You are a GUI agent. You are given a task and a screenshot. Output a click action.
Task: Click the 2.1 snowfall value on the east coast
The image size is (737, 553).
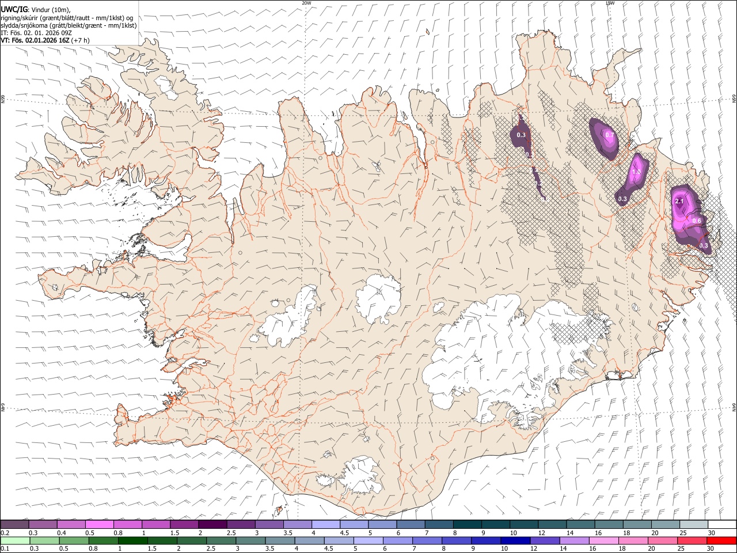click(x=679, y=201)
